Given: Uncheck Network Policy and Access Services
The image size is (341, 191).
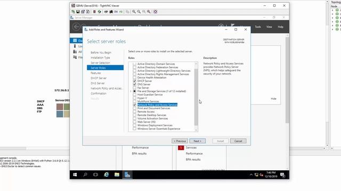Looking at the screenshot, I should 134,105.
